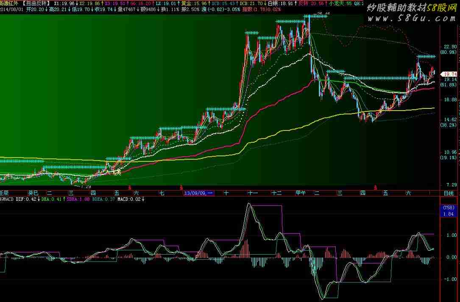Click the 1.00 MACD axis label
Screen dimensions: 460x302
(452, 236)
